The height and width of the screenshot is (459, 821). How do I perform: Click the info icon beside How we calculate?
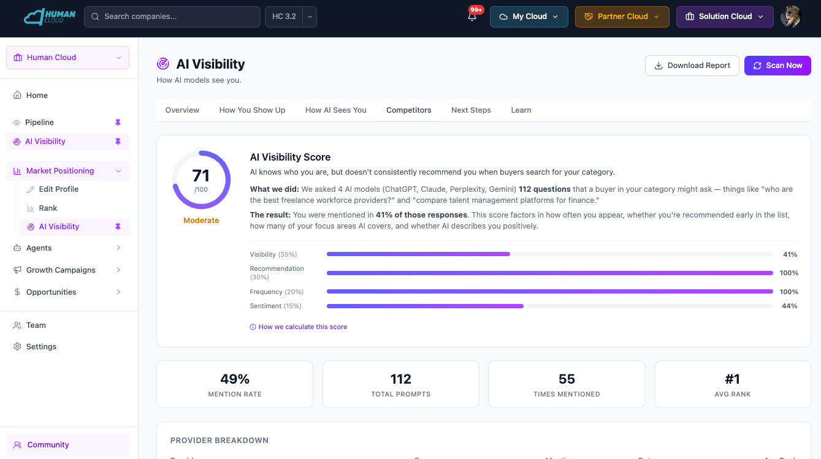coord(253,327)
